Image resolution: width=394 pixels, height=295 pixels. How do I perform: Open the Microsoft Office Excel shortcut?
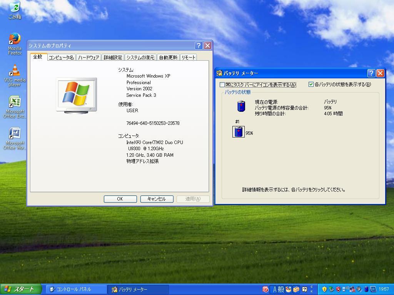15,107
